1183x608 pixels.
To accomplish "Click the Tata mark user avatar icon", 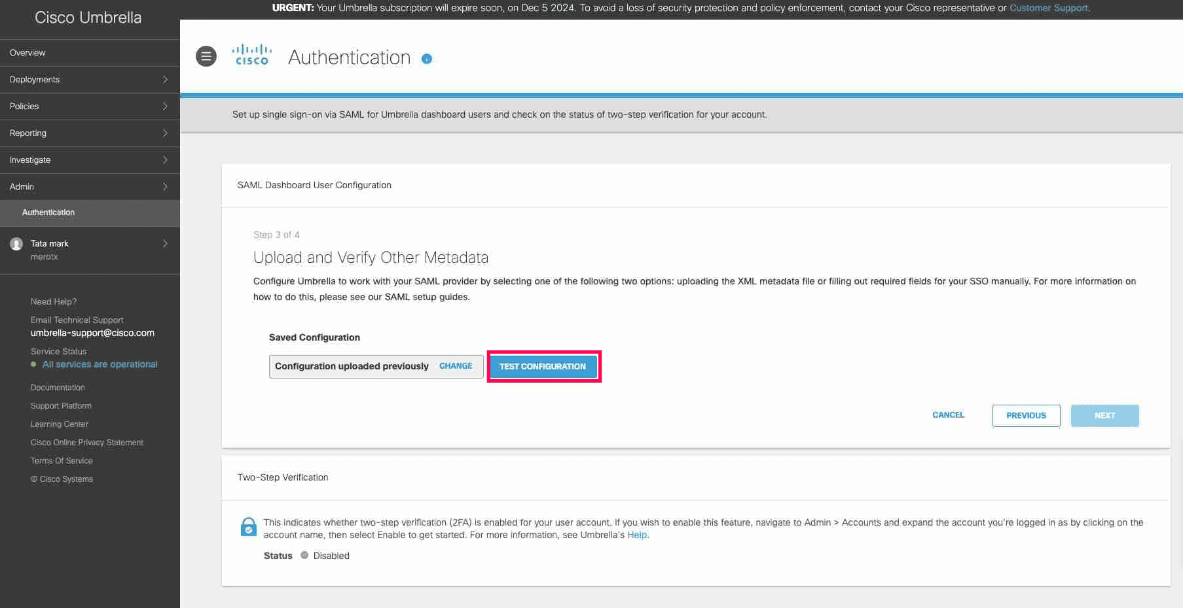I will coord(16,244).
